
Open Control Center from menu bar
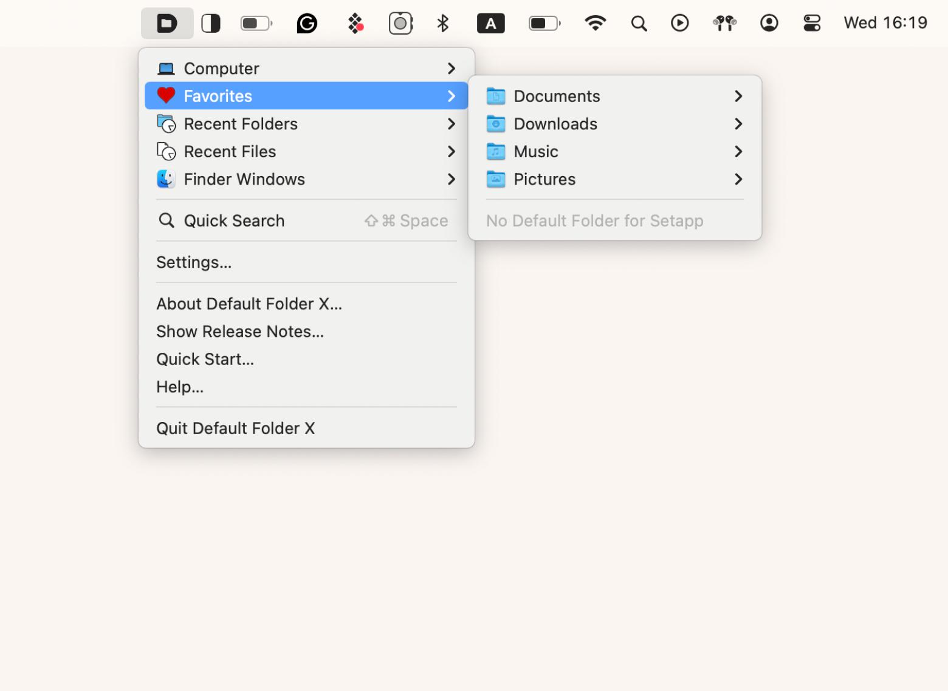tap(812, 24)
